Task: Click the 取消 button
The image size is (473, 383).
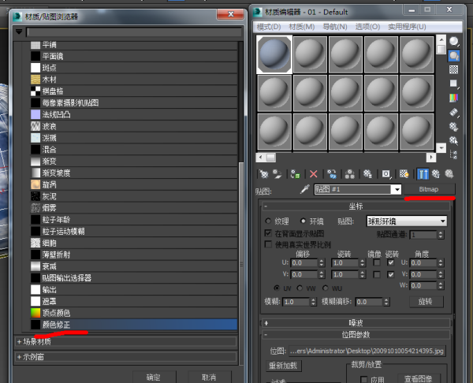Action: (x=209, y=377)
